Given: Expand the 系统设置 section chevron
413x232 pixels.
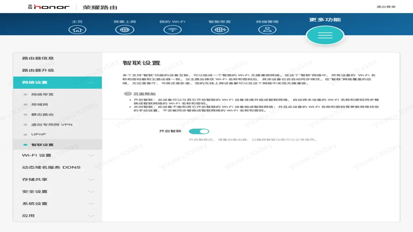Looking at the screenshot, I should (x=91, y=204).
